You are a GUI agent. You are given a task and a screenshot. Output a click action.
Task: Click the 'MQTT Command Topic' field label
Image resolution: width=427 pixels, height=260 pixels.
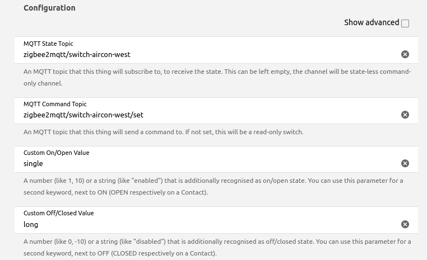(x=55, y=104)
